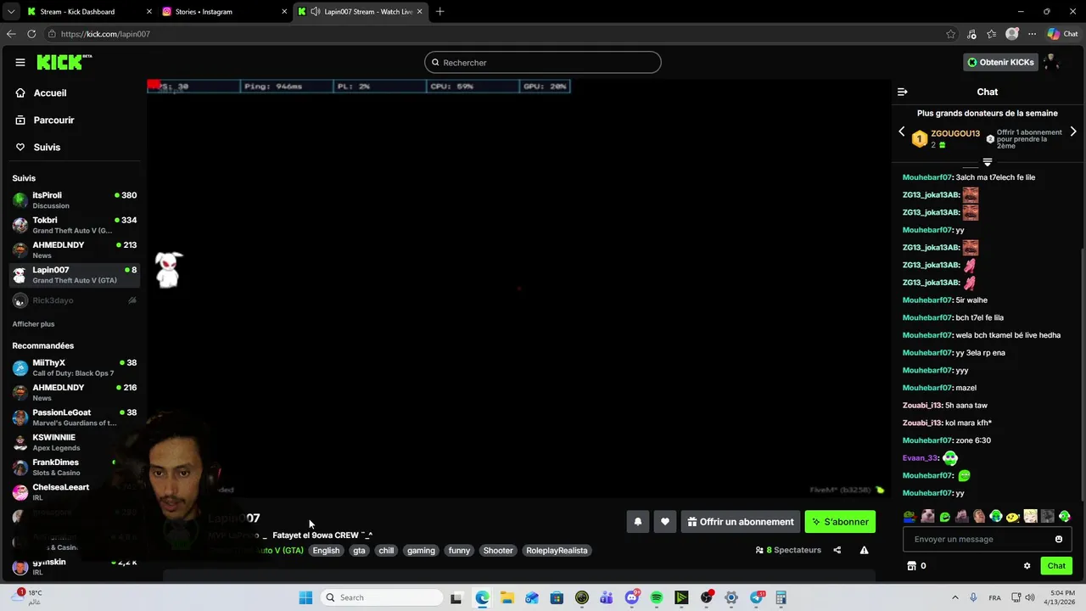This screenshot has height=611, width=1086.
Task: Open Parcourir in sidebar
Action: [45, 121]
